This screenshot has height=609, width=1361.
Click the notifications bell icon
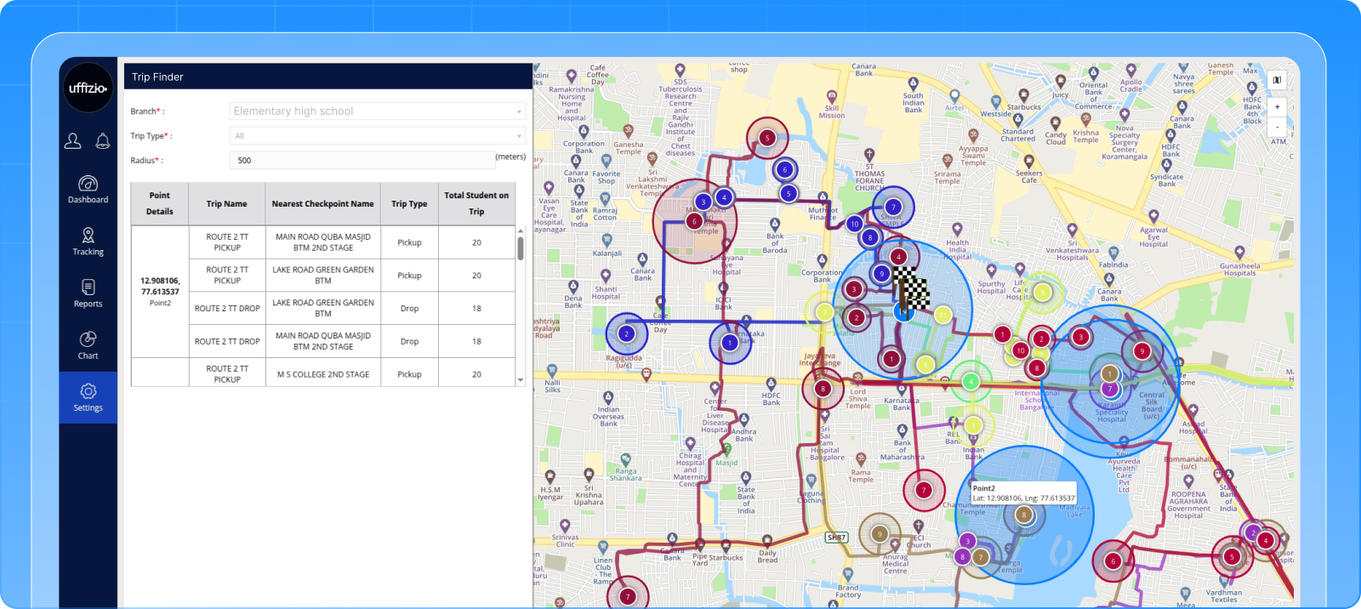pos(103,141)
